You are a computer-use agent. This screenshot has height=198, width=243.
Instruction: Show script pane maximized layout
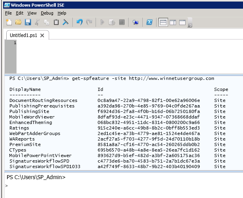[x=182, y=22]
